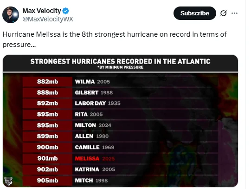The height and width of the screenshot is (189, 251).
Task: Click the Camille 1969 entry
Action: click(95, 147)
